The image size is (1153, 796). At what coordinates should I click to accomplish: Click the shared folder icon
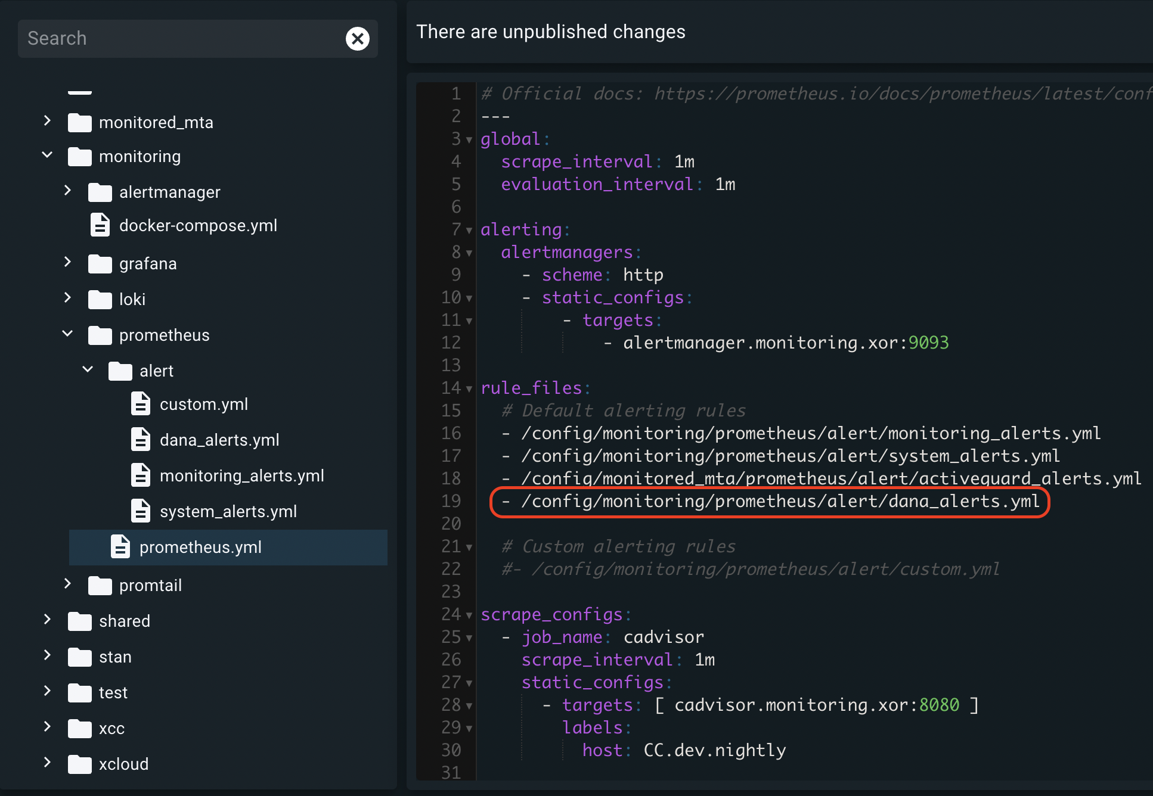pyautogui.click(x=80, y=621)
